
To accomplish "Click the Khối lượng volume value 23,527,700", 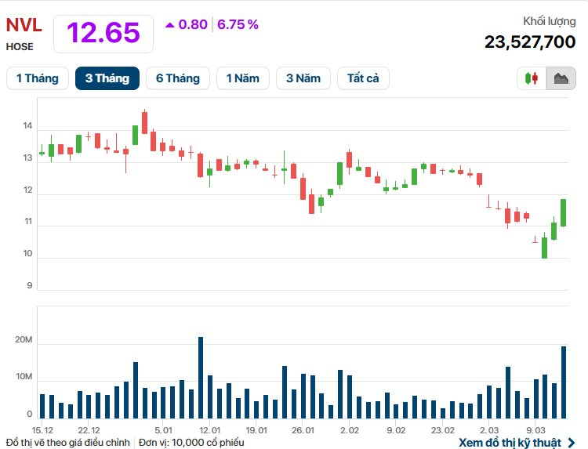I will click(x=530, y=42).
